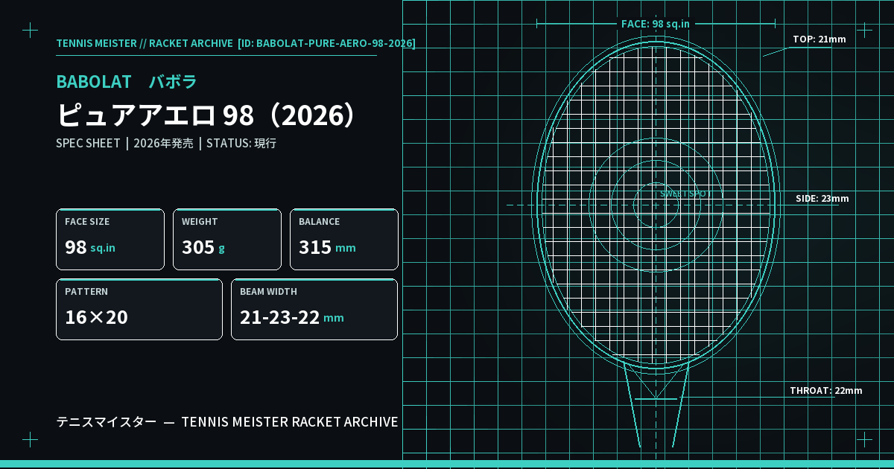Click the STATUS: 現行 text
Screen dimensions: 894x469
241,143
